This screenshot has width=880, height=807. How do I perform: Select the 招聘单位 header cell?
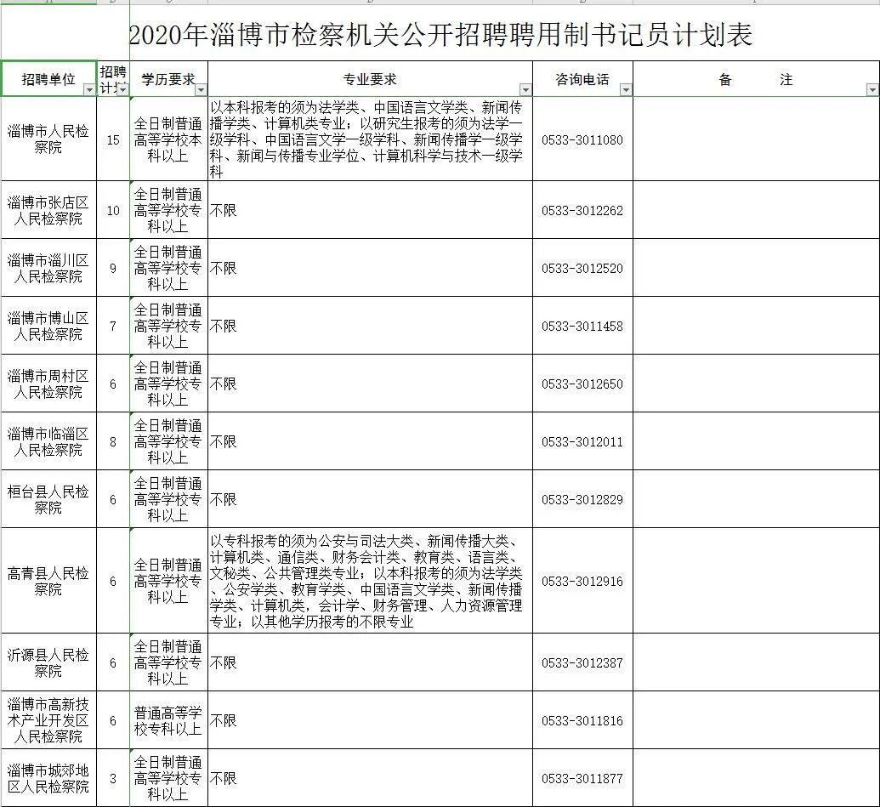click(47, 78)
